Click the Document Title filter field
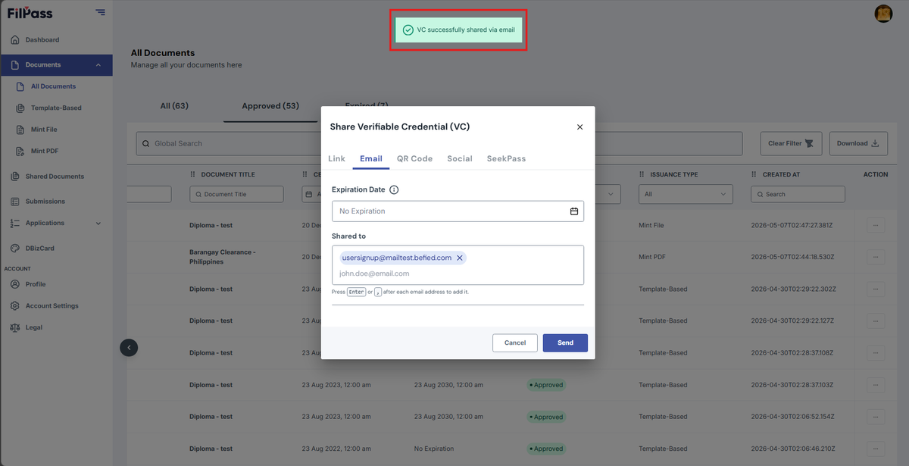Image resolution: width=909 pixels, height=466 pixels. (236, 194)
